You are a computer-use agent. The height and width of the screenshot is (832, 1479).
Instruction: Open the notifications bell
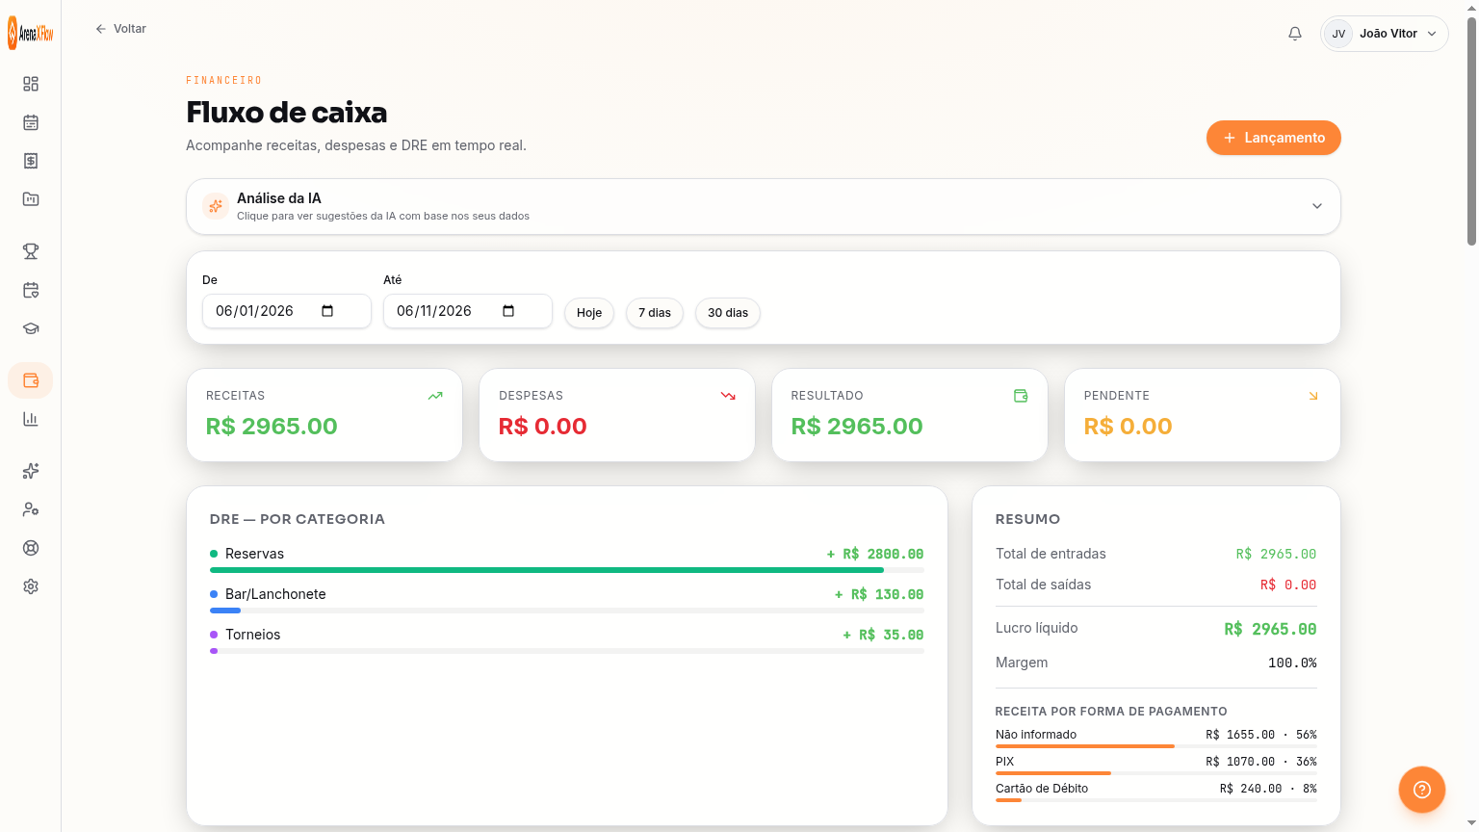(1295, 34)
